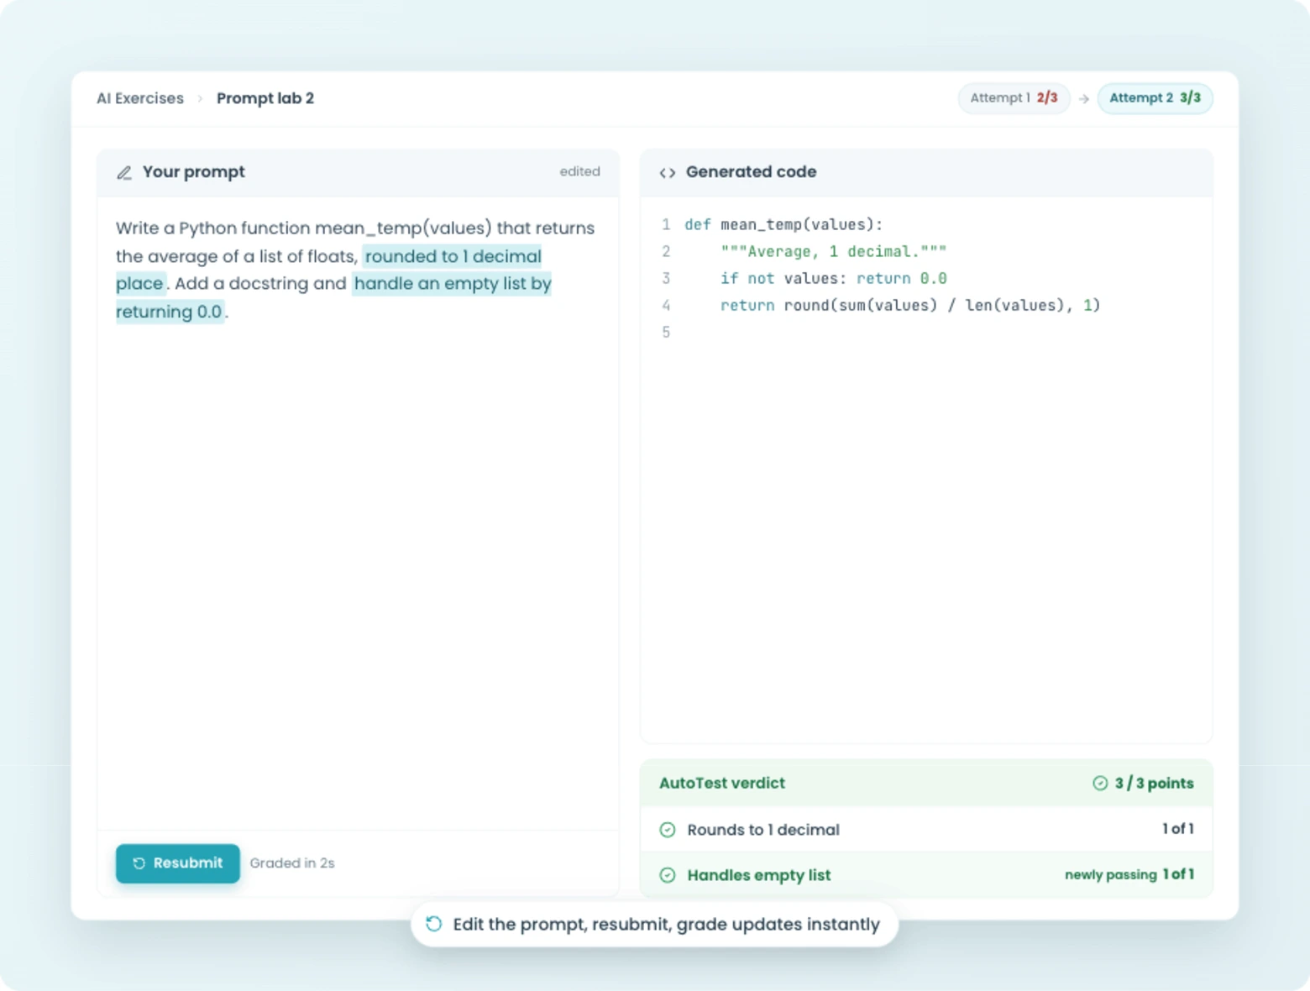
Task: Click the check icon beside 3 / 3 points
Action: (1100, 784)
